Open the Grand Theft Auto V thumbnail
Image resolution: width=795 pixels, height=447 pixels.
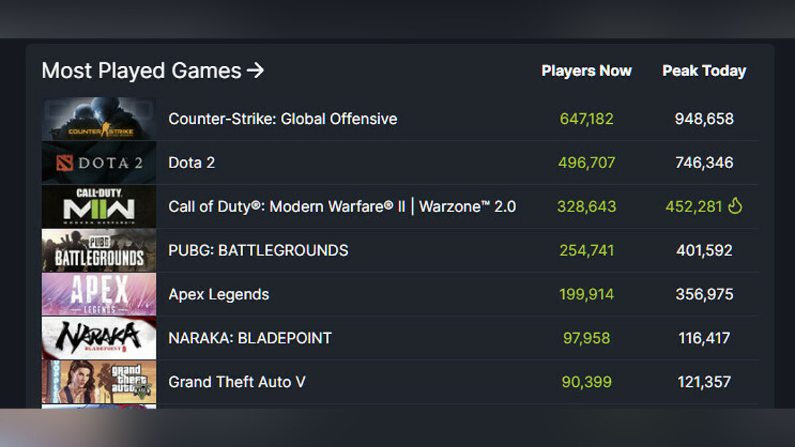click(99, 381)
